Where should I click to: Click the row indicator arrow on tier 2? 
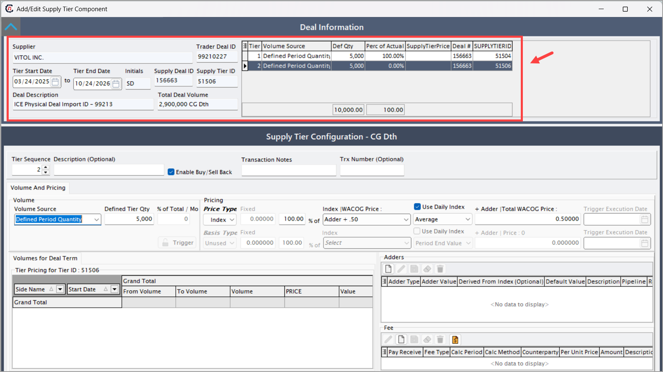[245, 66]
